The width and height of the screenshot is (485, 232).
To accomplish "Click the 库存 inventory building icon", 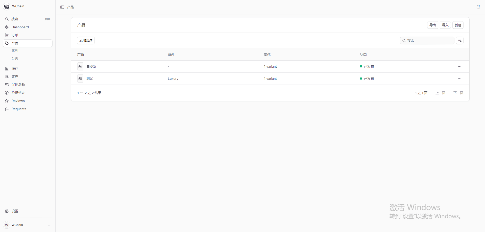I will (x=7, y=69).
